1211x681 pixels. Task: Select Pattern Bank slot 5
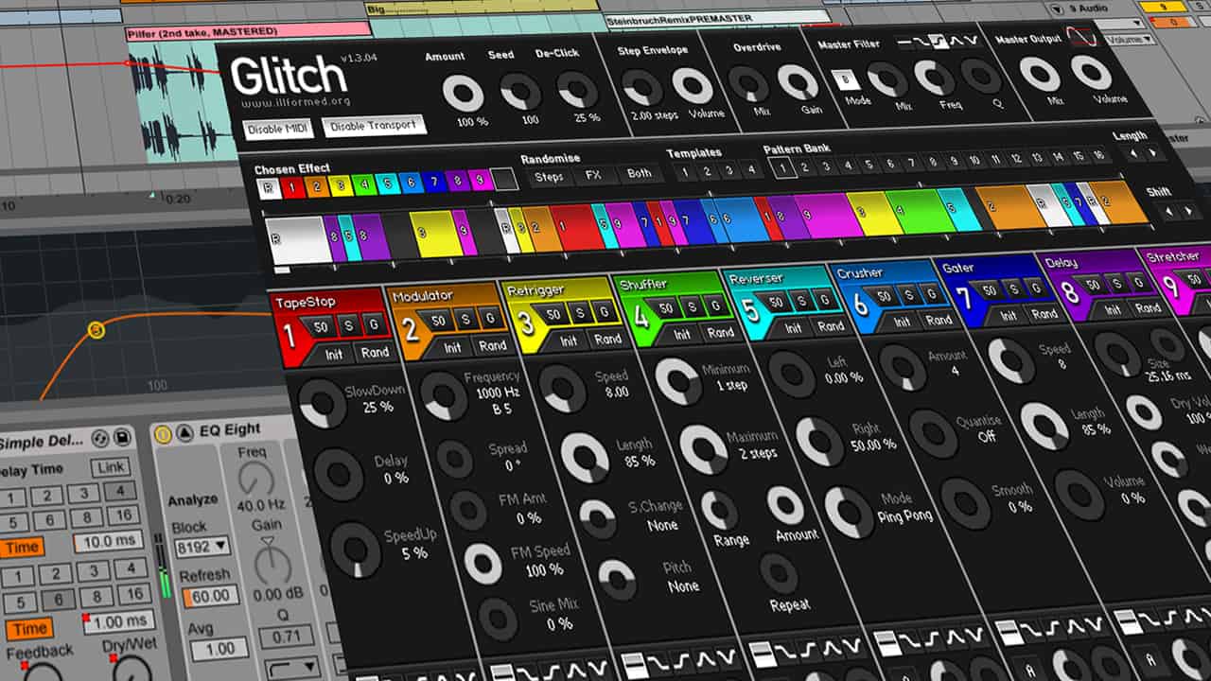tap(869, 165)
